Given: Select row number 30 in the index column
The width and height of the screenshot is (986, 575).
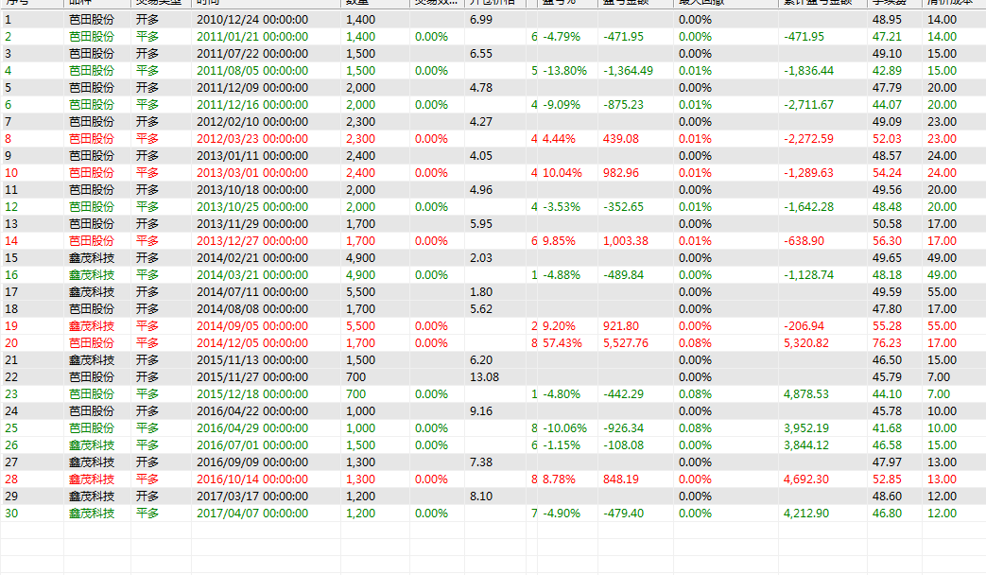Looking at the screenshot, I should tap(11, 514).
